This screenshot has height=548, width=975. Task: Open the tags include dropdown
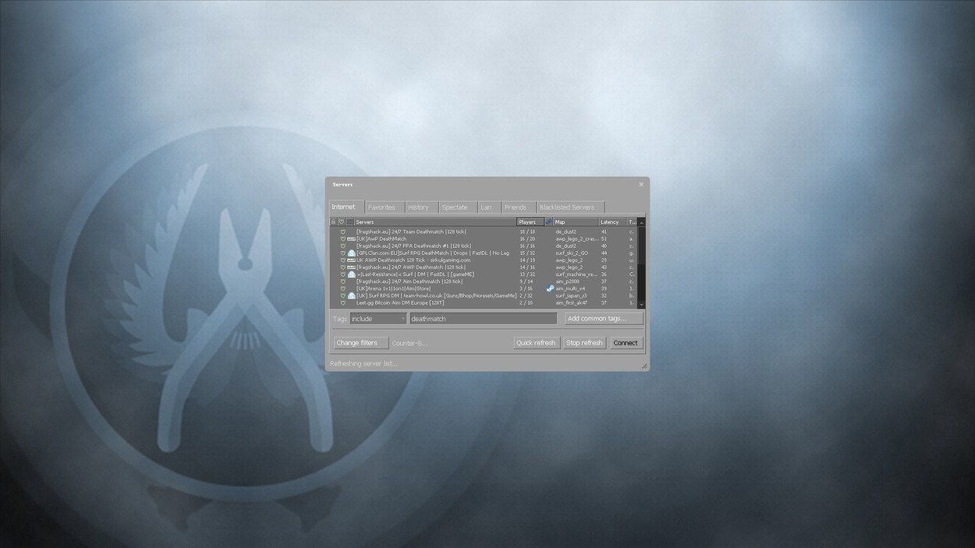coord(378,318)
